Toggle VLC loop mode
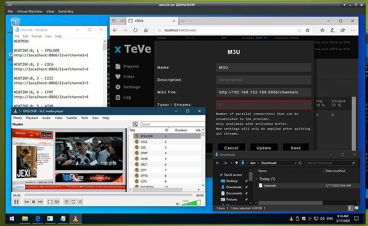This screenshot has height=226, width=368. [73, 202]
